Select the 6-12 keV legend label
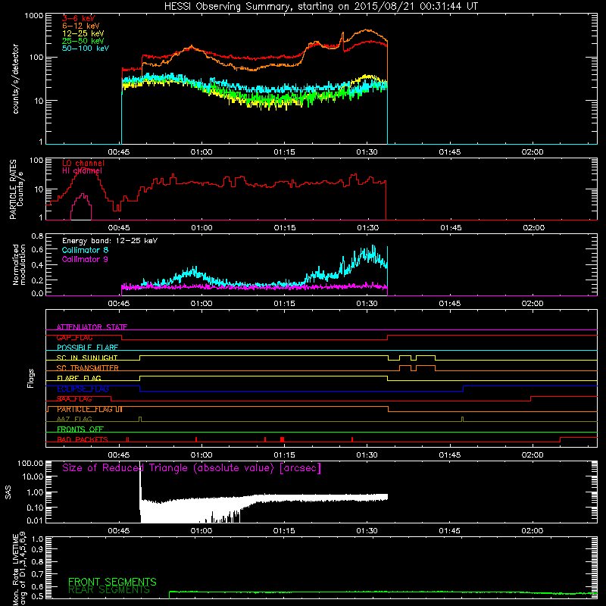 click(81, 26)
